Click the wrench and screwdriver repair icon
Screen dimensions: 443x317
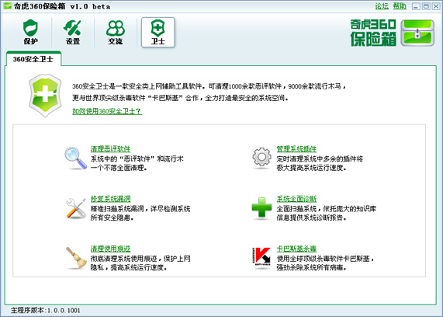click(x=76, y=208)
